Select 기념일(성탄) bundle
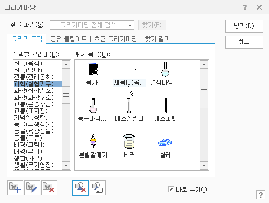The image size is (269, 203). (x=38, y=117)
